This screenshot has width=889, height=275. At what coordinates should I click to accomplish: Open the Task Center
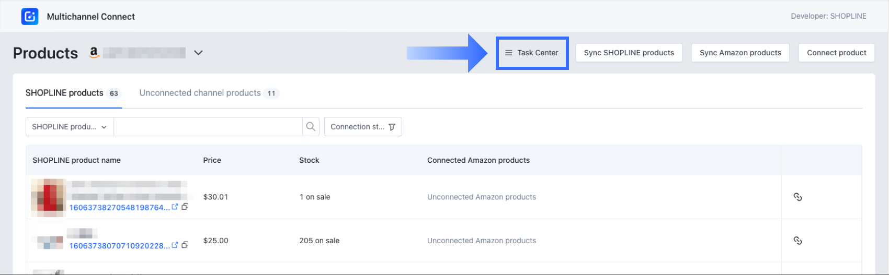point(532,53)
